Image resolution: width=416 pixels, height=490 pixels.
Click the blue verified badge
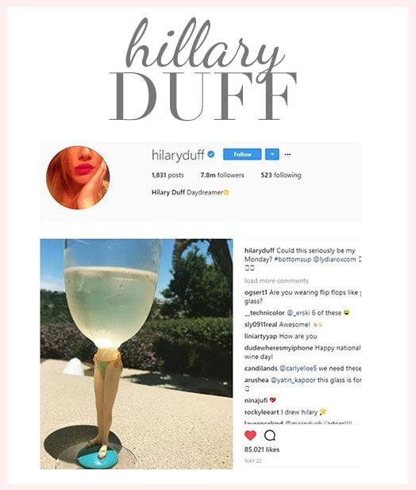pos(211,154)
